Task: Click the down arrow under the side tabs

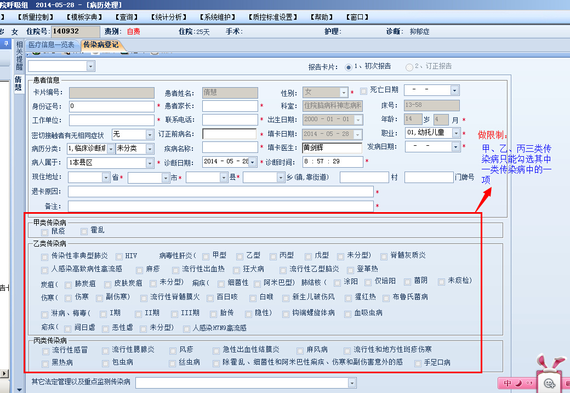Action: pyautogui.click(x=19, y=390)
